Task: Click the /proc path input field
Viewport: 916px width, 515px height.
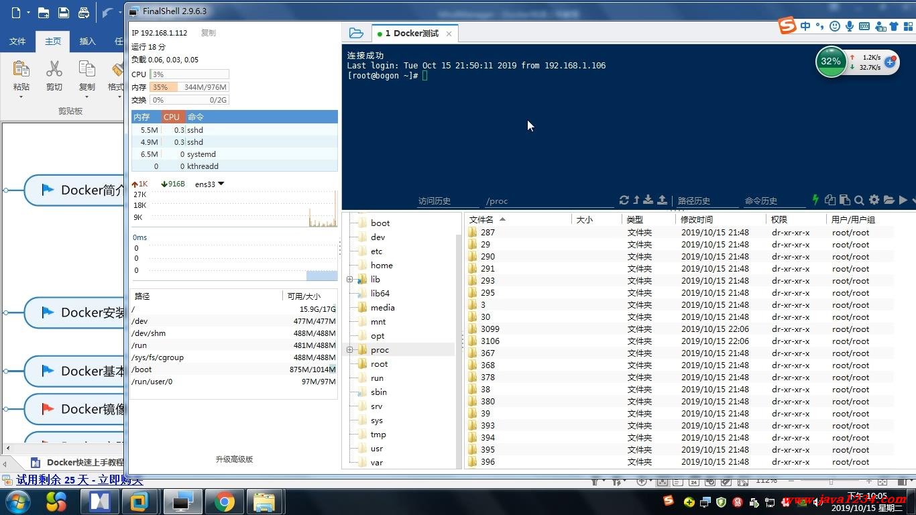Action: point(549,201)
